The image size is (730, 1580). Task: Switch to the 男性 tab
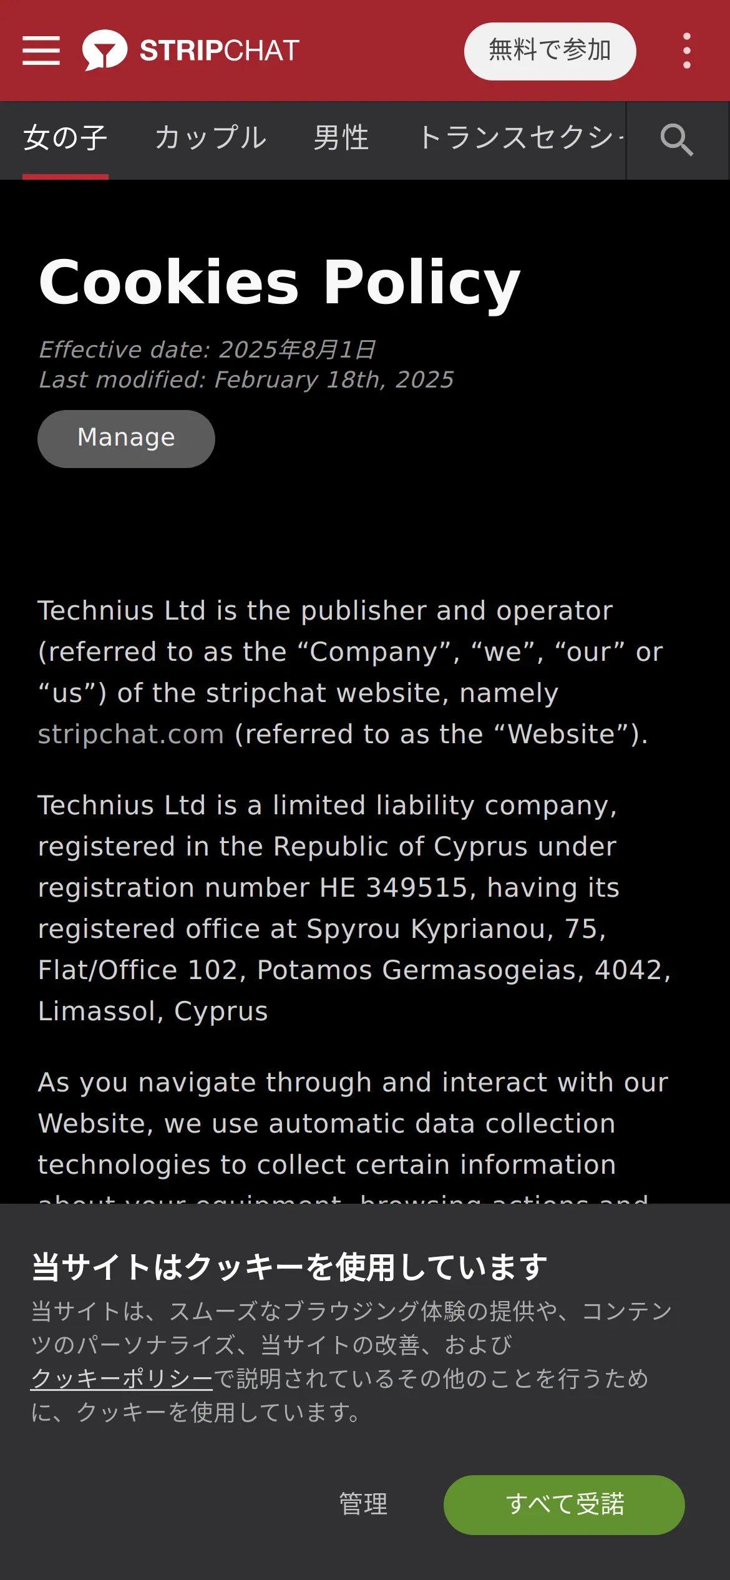coord(341,138)
